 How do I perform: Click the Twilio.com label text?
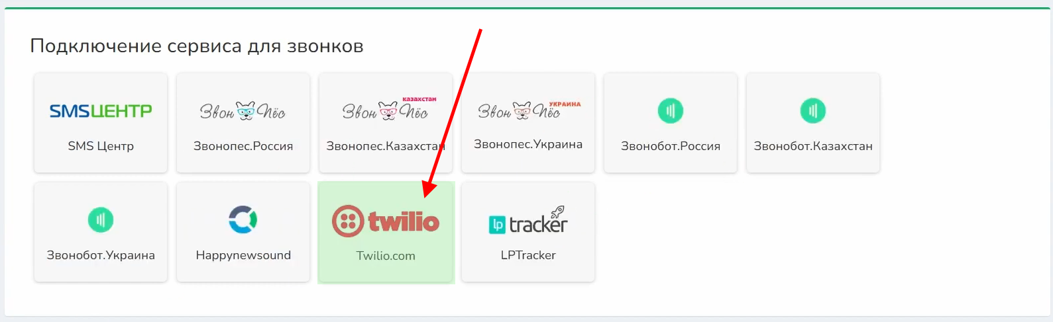386,256
